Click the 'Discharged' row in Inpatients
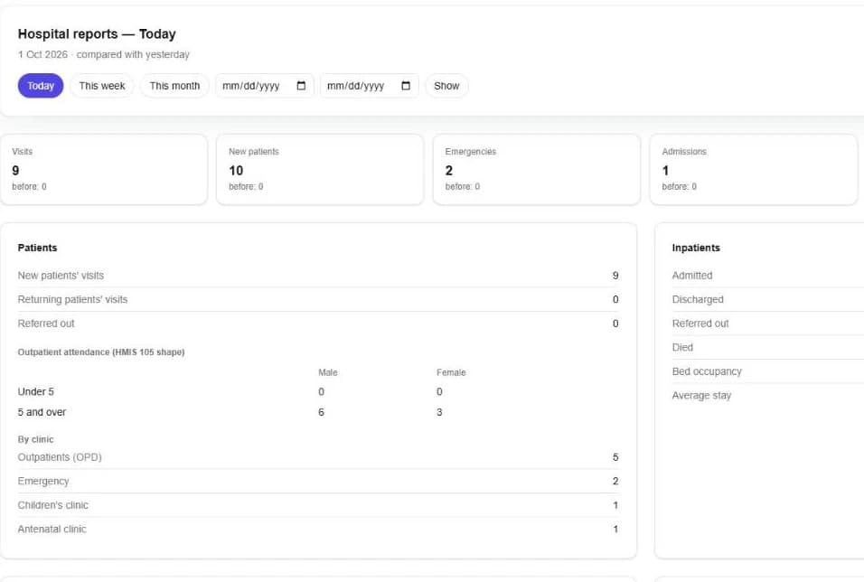864x582 pixels. click(767, 299)
